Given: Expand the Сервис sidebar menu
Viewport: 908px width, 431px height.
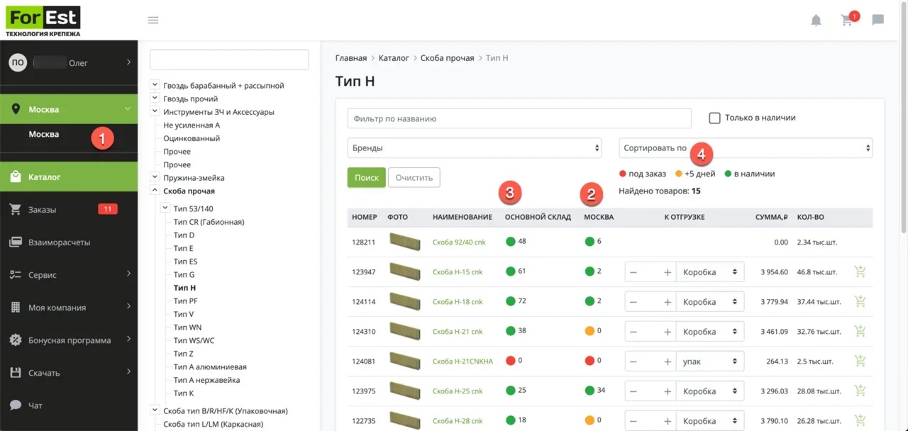Looking at the screenshot, I should pyautogui.click(x=69, y=274).
